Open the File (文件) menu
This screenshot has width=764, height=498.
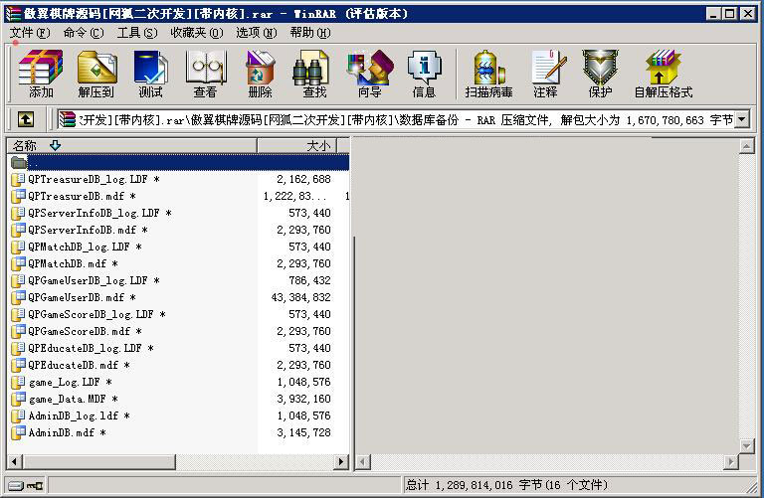[x=29, y=33]
